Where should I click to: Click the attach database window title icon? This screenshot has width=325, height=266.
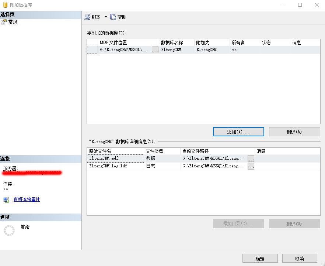[x=5, y=5]
